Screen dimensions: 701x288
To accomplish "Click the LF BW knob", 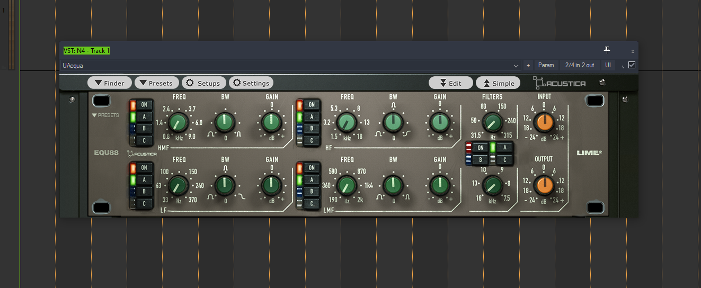I will (225, 185).
